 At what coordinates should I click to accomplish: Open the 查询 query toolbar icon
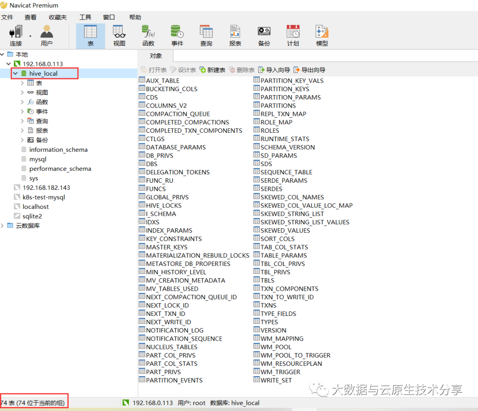tap(206, 35)
